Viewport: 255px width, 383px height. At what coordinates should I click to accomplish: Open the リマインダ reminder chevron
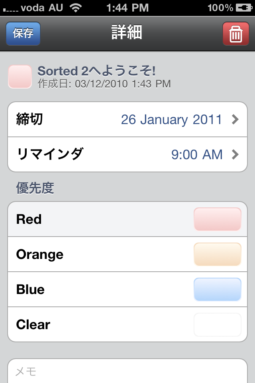(x=235, y=154)
